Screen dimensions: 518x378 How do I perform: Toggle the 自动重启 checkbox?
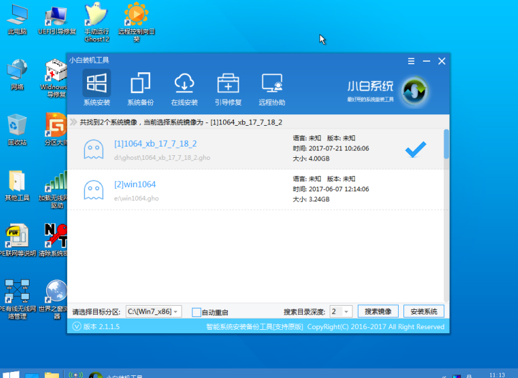pos(196,312)
